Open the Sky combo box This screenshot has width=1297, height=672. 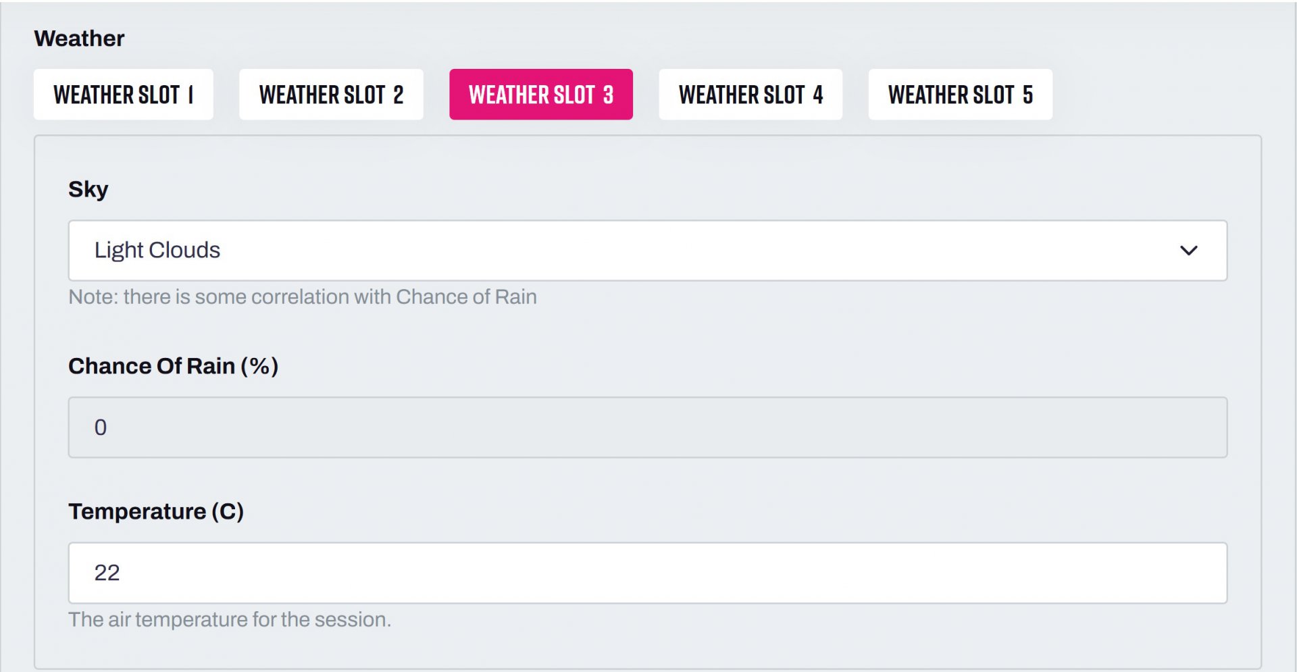tap(647, 251)
